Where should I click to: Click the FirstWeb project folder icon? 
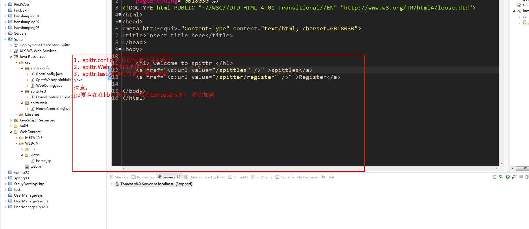10,4
